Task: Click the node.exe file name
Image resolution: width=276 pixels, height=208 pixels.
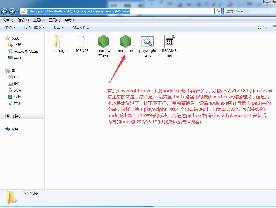Action: 125,51
